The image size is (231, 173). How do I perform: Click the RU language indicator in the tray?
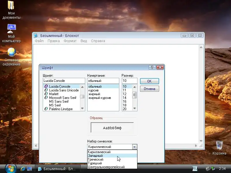pos(195,169)
